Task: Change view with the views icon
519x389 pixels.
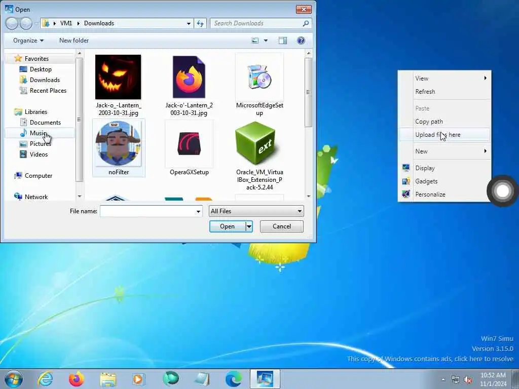Action: coord(255,41)
